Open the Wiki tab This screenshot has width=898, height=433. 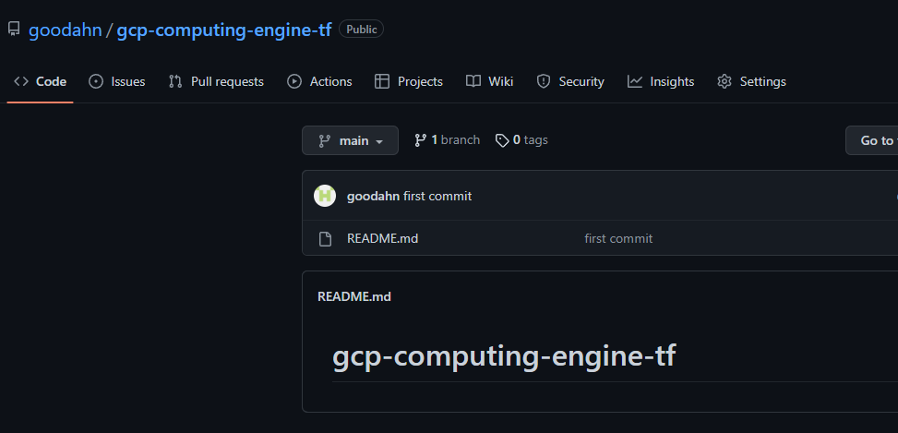click(x=490, y=82)
